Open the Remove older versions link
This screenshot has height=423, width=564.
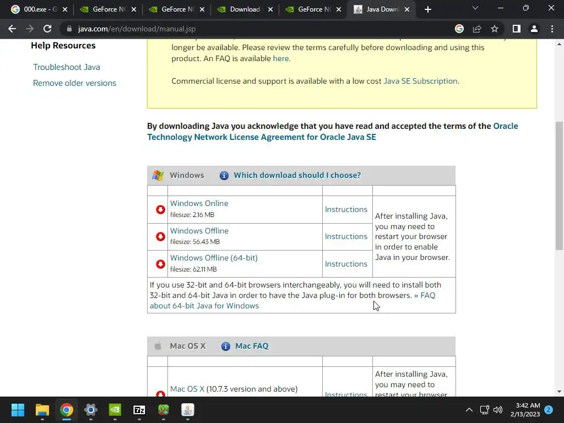pyautogui.click(x=74, y=83)
